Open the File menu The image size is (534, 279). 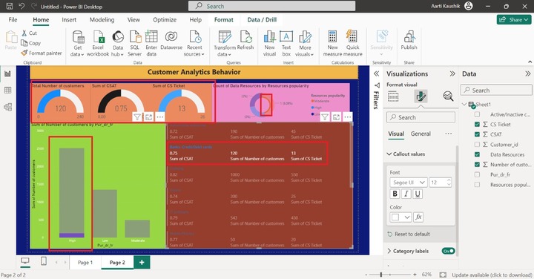[x=13, y=20]
